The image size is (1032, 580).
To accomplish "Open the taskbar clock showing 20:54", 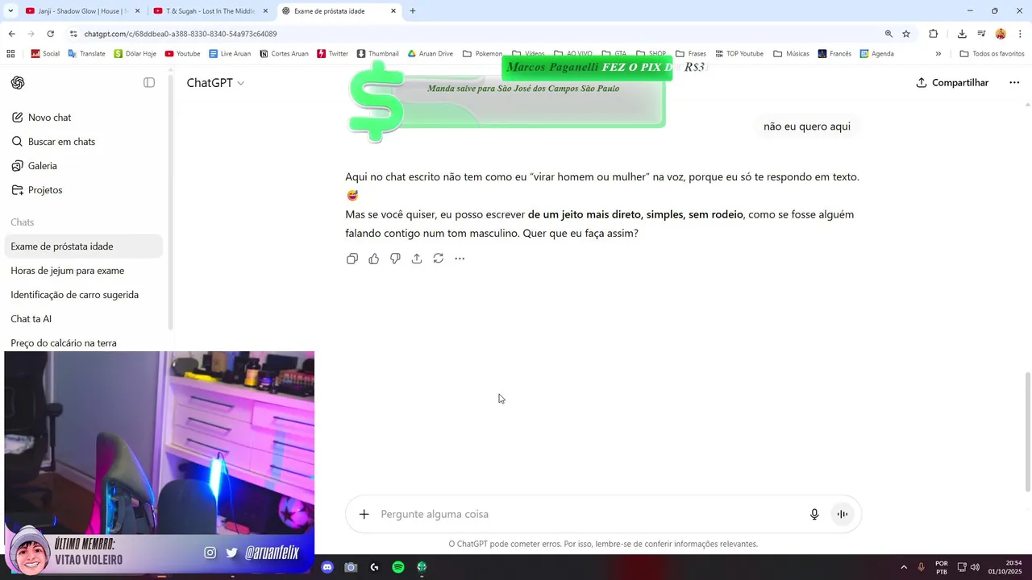I will [x=1004, y=567].
